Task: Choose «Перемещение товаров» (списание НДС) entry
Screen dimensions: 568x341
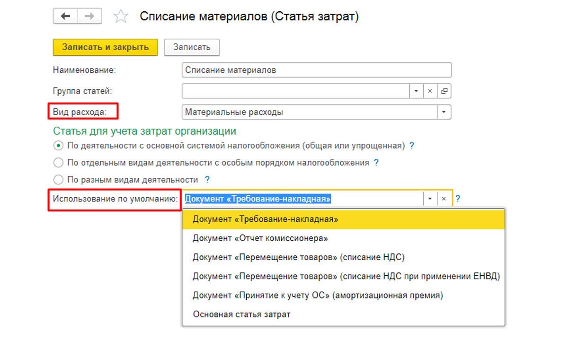Action: coord(344,257)
